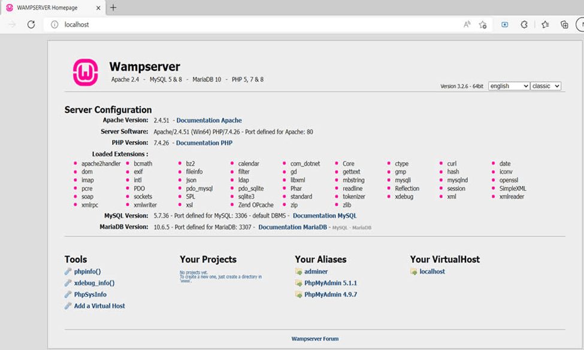The image size is (584, 350).
Task: Open adminer alias link
Action: (316, 272)
